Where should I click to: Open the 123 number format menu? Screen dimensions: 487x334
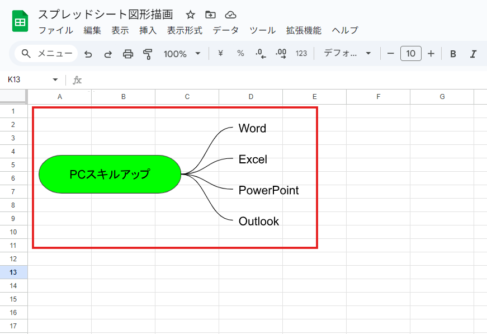click(301, 54)
